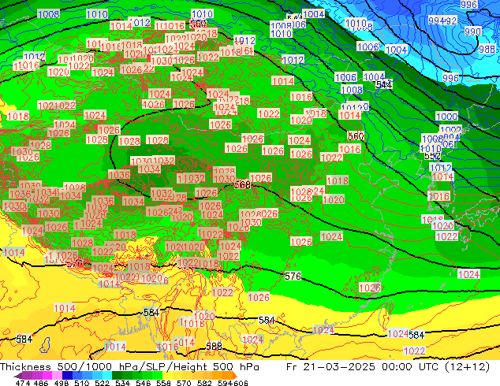
Task: Click the blue 990 pressure label
Action: click(x=473, y=32)
